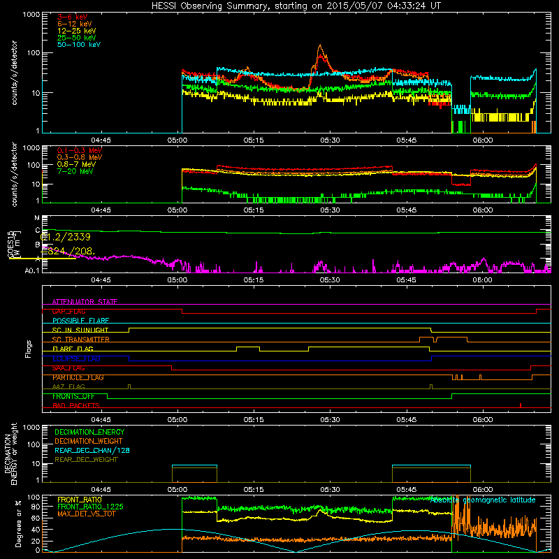This screenshot has width=559, height=559.
Task: Select the SC_IN_SUNLIGHT flag label
Action: pos(80,330)
